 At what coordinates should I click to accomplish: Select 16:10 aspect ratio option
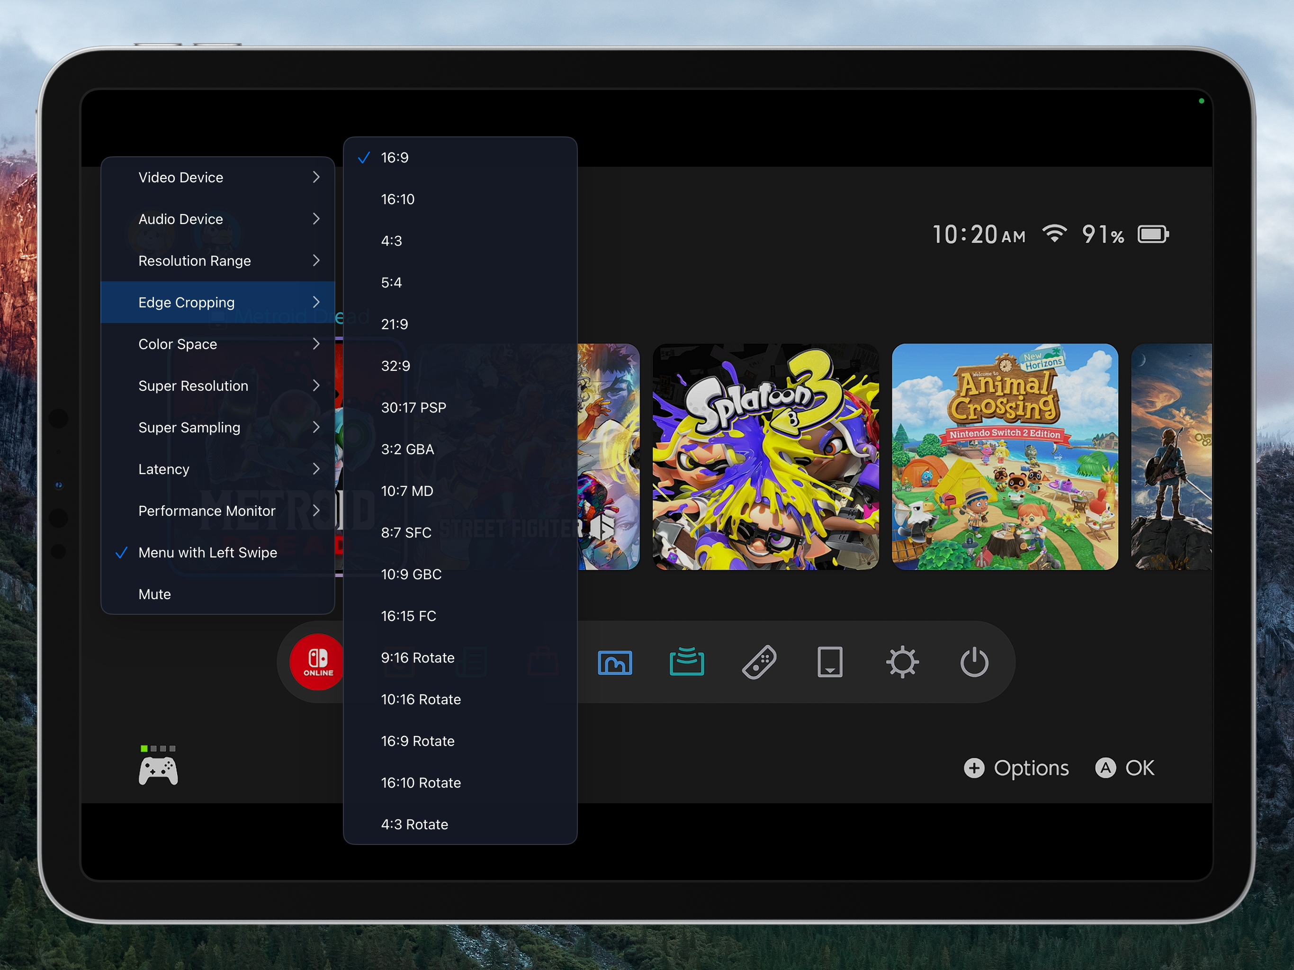pyautogui.click(x=460, y=199)
